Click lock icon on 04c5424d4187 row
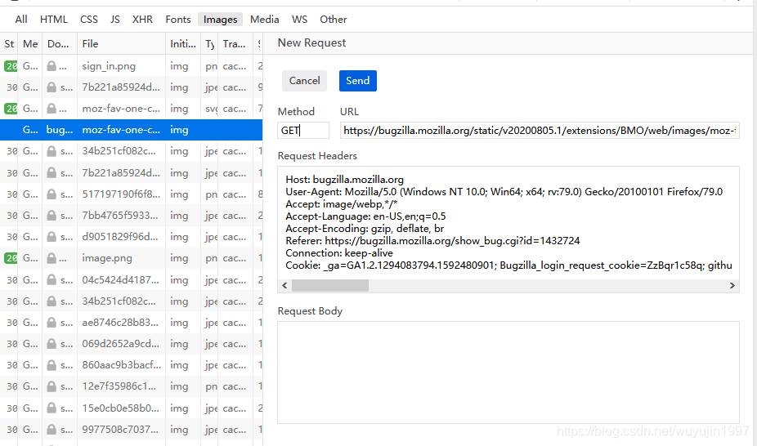 [x=52, y=279]
